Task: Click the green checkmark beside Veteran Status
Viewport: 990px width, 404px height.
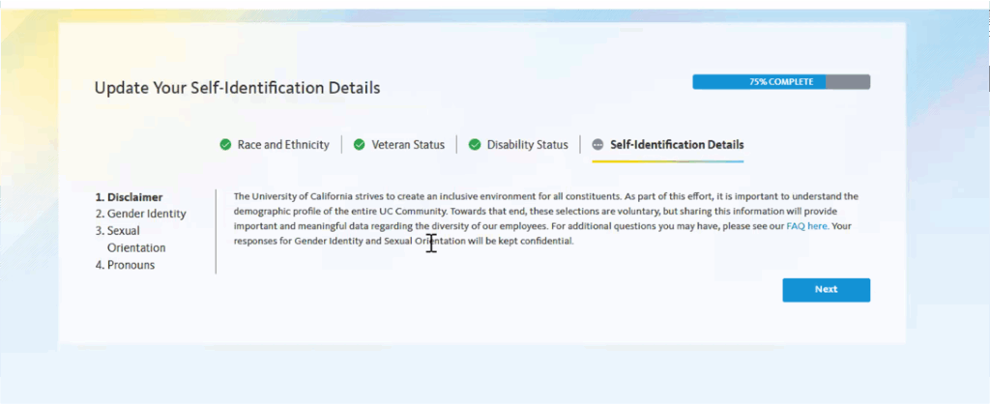Action: click(360, 145)
